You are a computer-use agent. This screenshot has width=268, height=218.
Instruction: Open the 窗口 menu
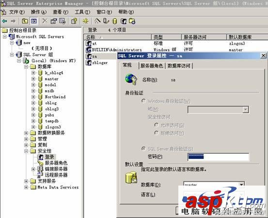[x=104, y=12]
